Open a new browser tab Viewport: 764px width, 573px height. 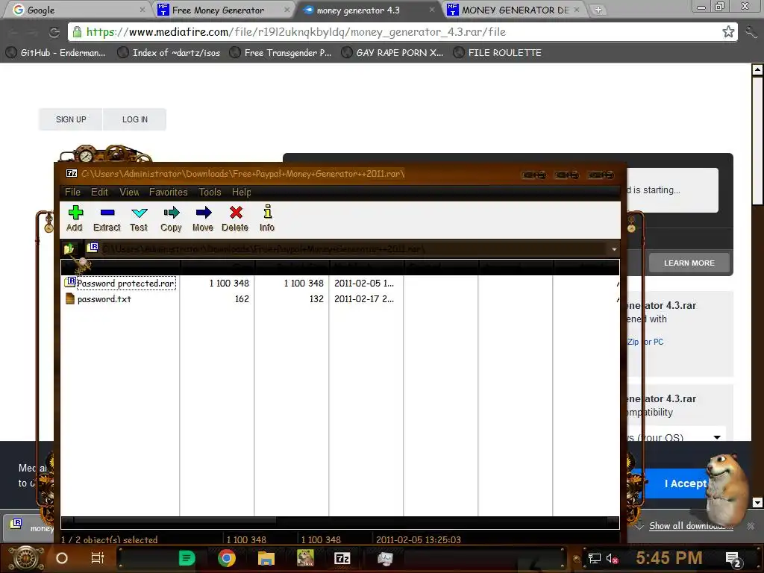coord(598,10)
